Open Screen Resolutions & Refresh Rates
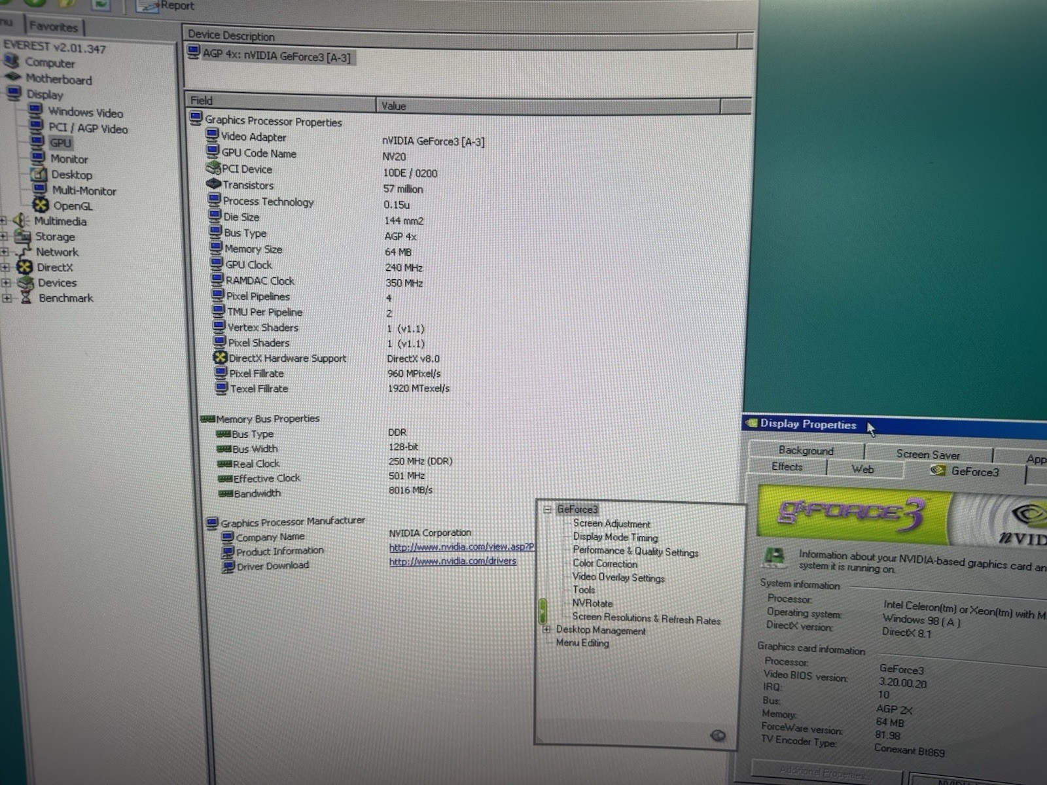 pyautogui.click(x=647, y=618)
